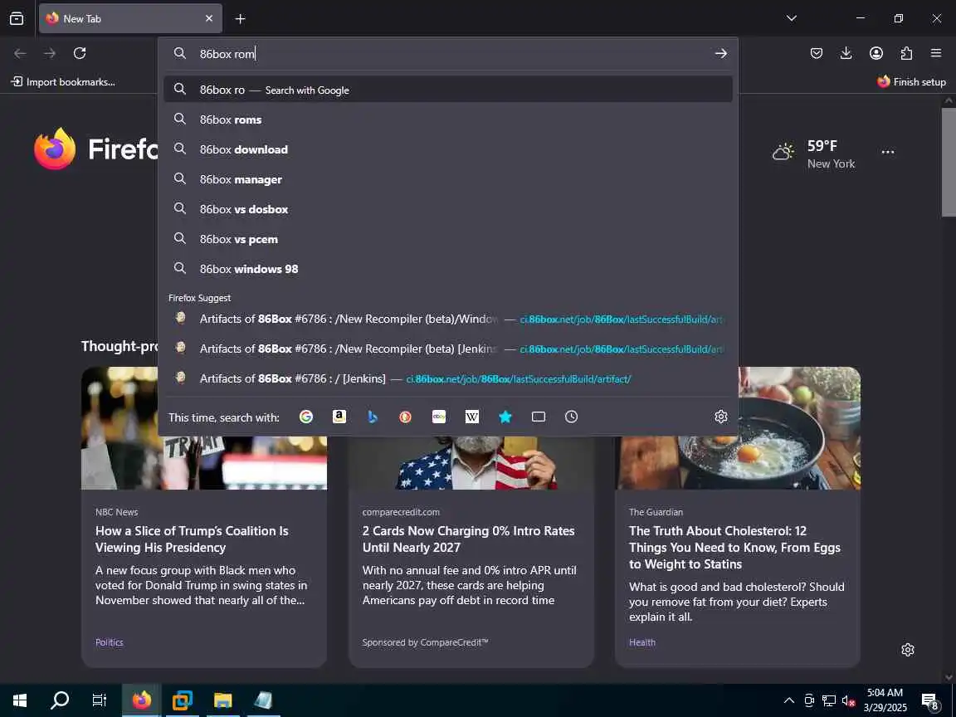Image resolution: width=956 pixels, height=717 pixels.
Task: Click the Politics topic label
Action: pos(110,642)
